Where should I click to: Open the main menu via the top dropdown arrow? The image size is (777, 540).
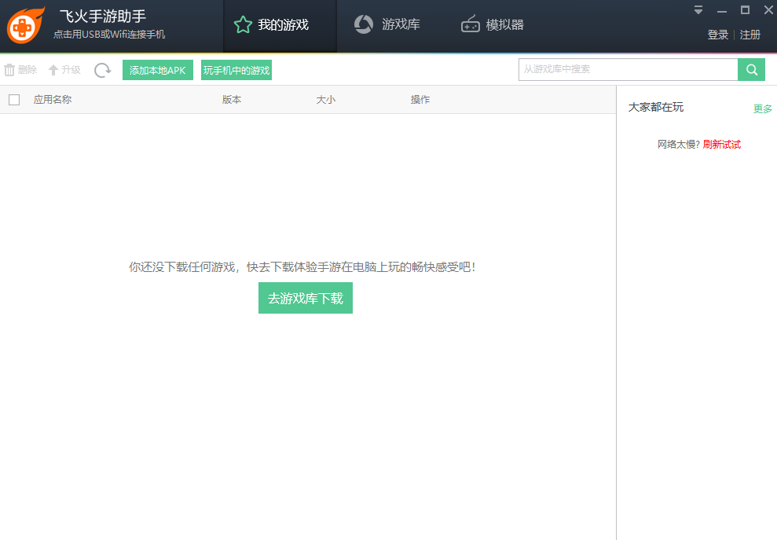point(698,11)
